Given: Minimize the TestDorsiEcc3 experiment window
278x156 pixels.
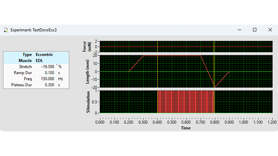Looking at the screenshot, I should point(239,30).
